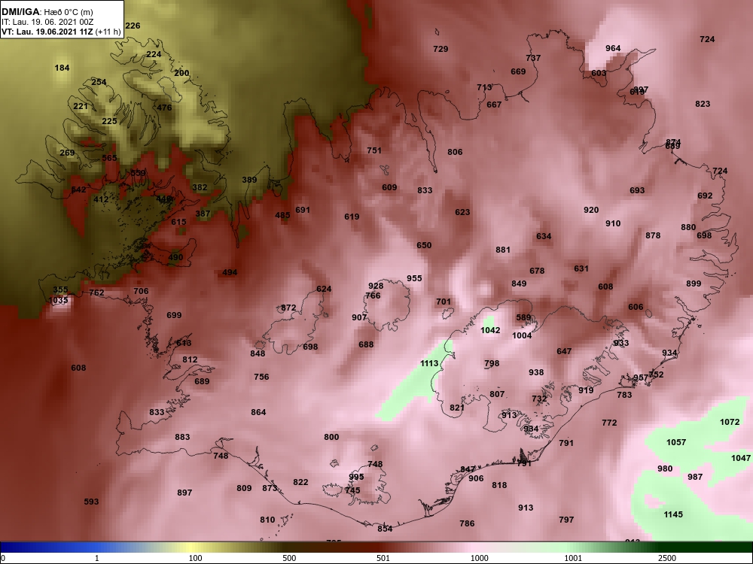Click the map value 881
Viewport: 753px width, 564px height.
503,250
